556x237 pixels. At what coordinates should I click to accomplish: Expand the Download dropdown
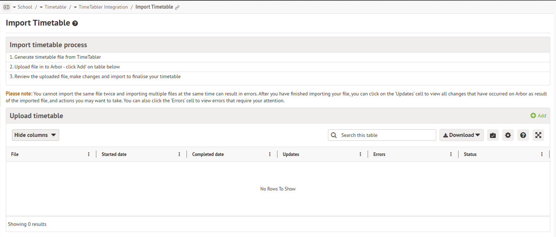pyautogui.click(x=461, y=135)
